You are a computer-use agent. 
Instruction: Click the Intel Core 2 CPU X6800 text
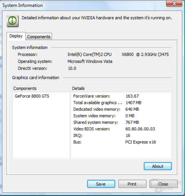[118, 54]
